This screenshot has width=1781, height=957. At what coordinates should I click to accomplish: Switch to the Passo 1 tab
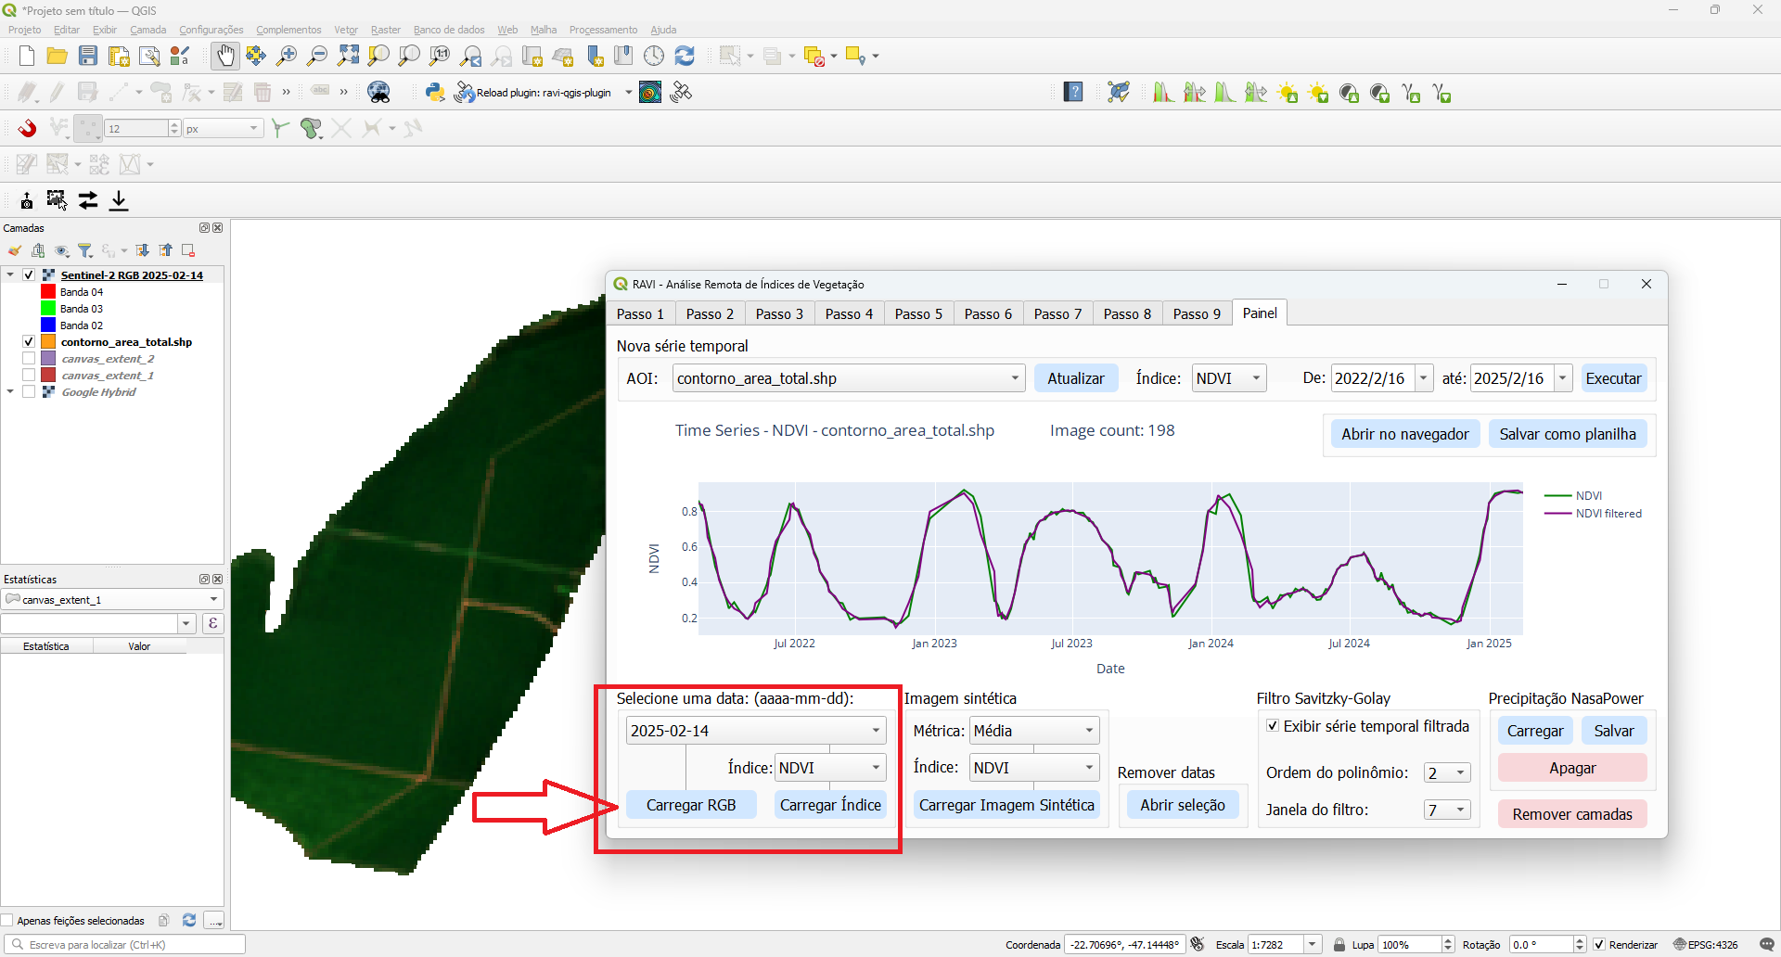click(640, 313)
